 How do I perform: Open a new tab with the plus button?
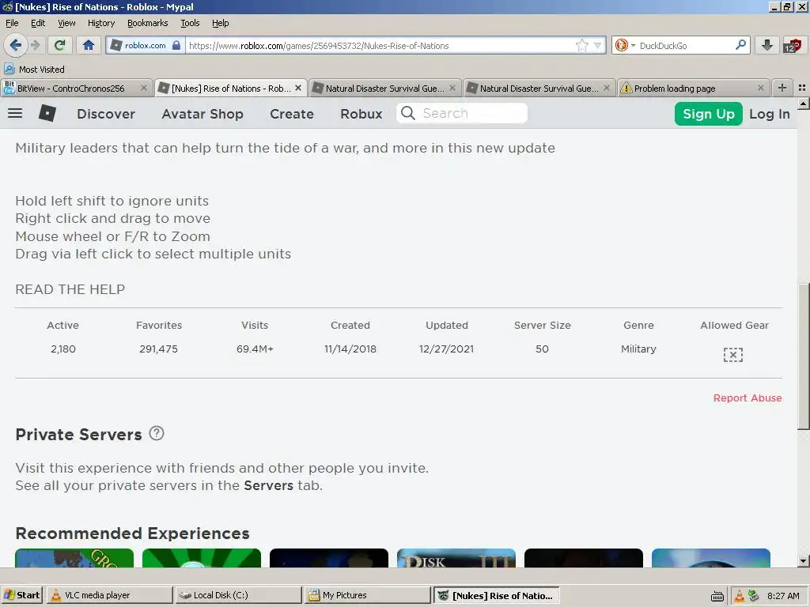click(x=782, y=88)
